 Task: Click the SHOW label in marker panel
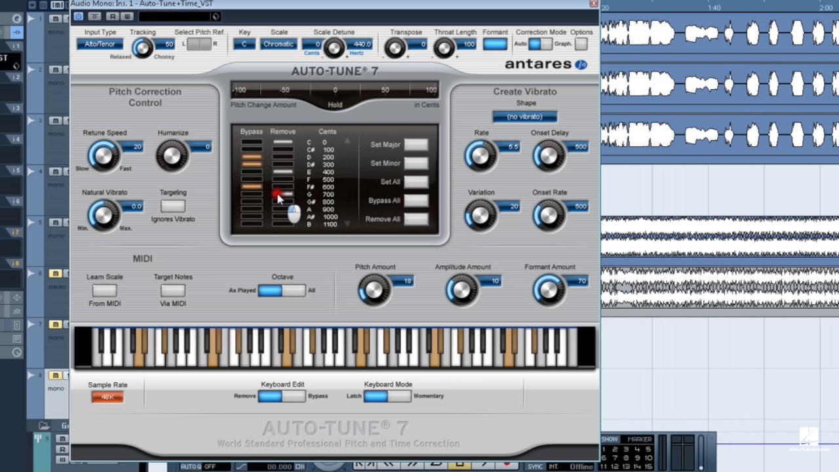tap(610, 439)
